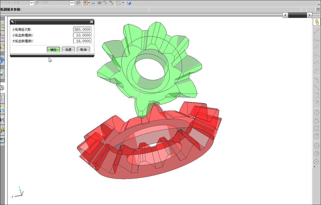Expand the snap point icon dropdown arrow

point(89,3)
